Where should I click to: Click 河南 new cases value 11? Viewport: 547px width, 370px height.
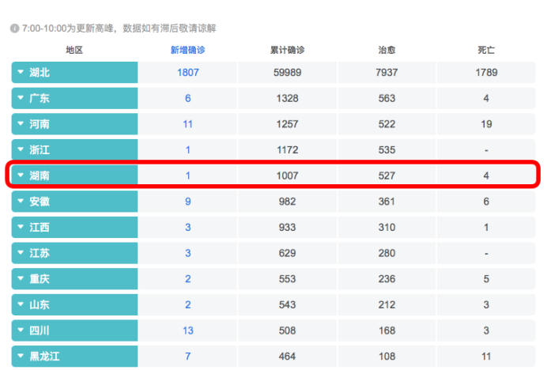coord(187,124)
